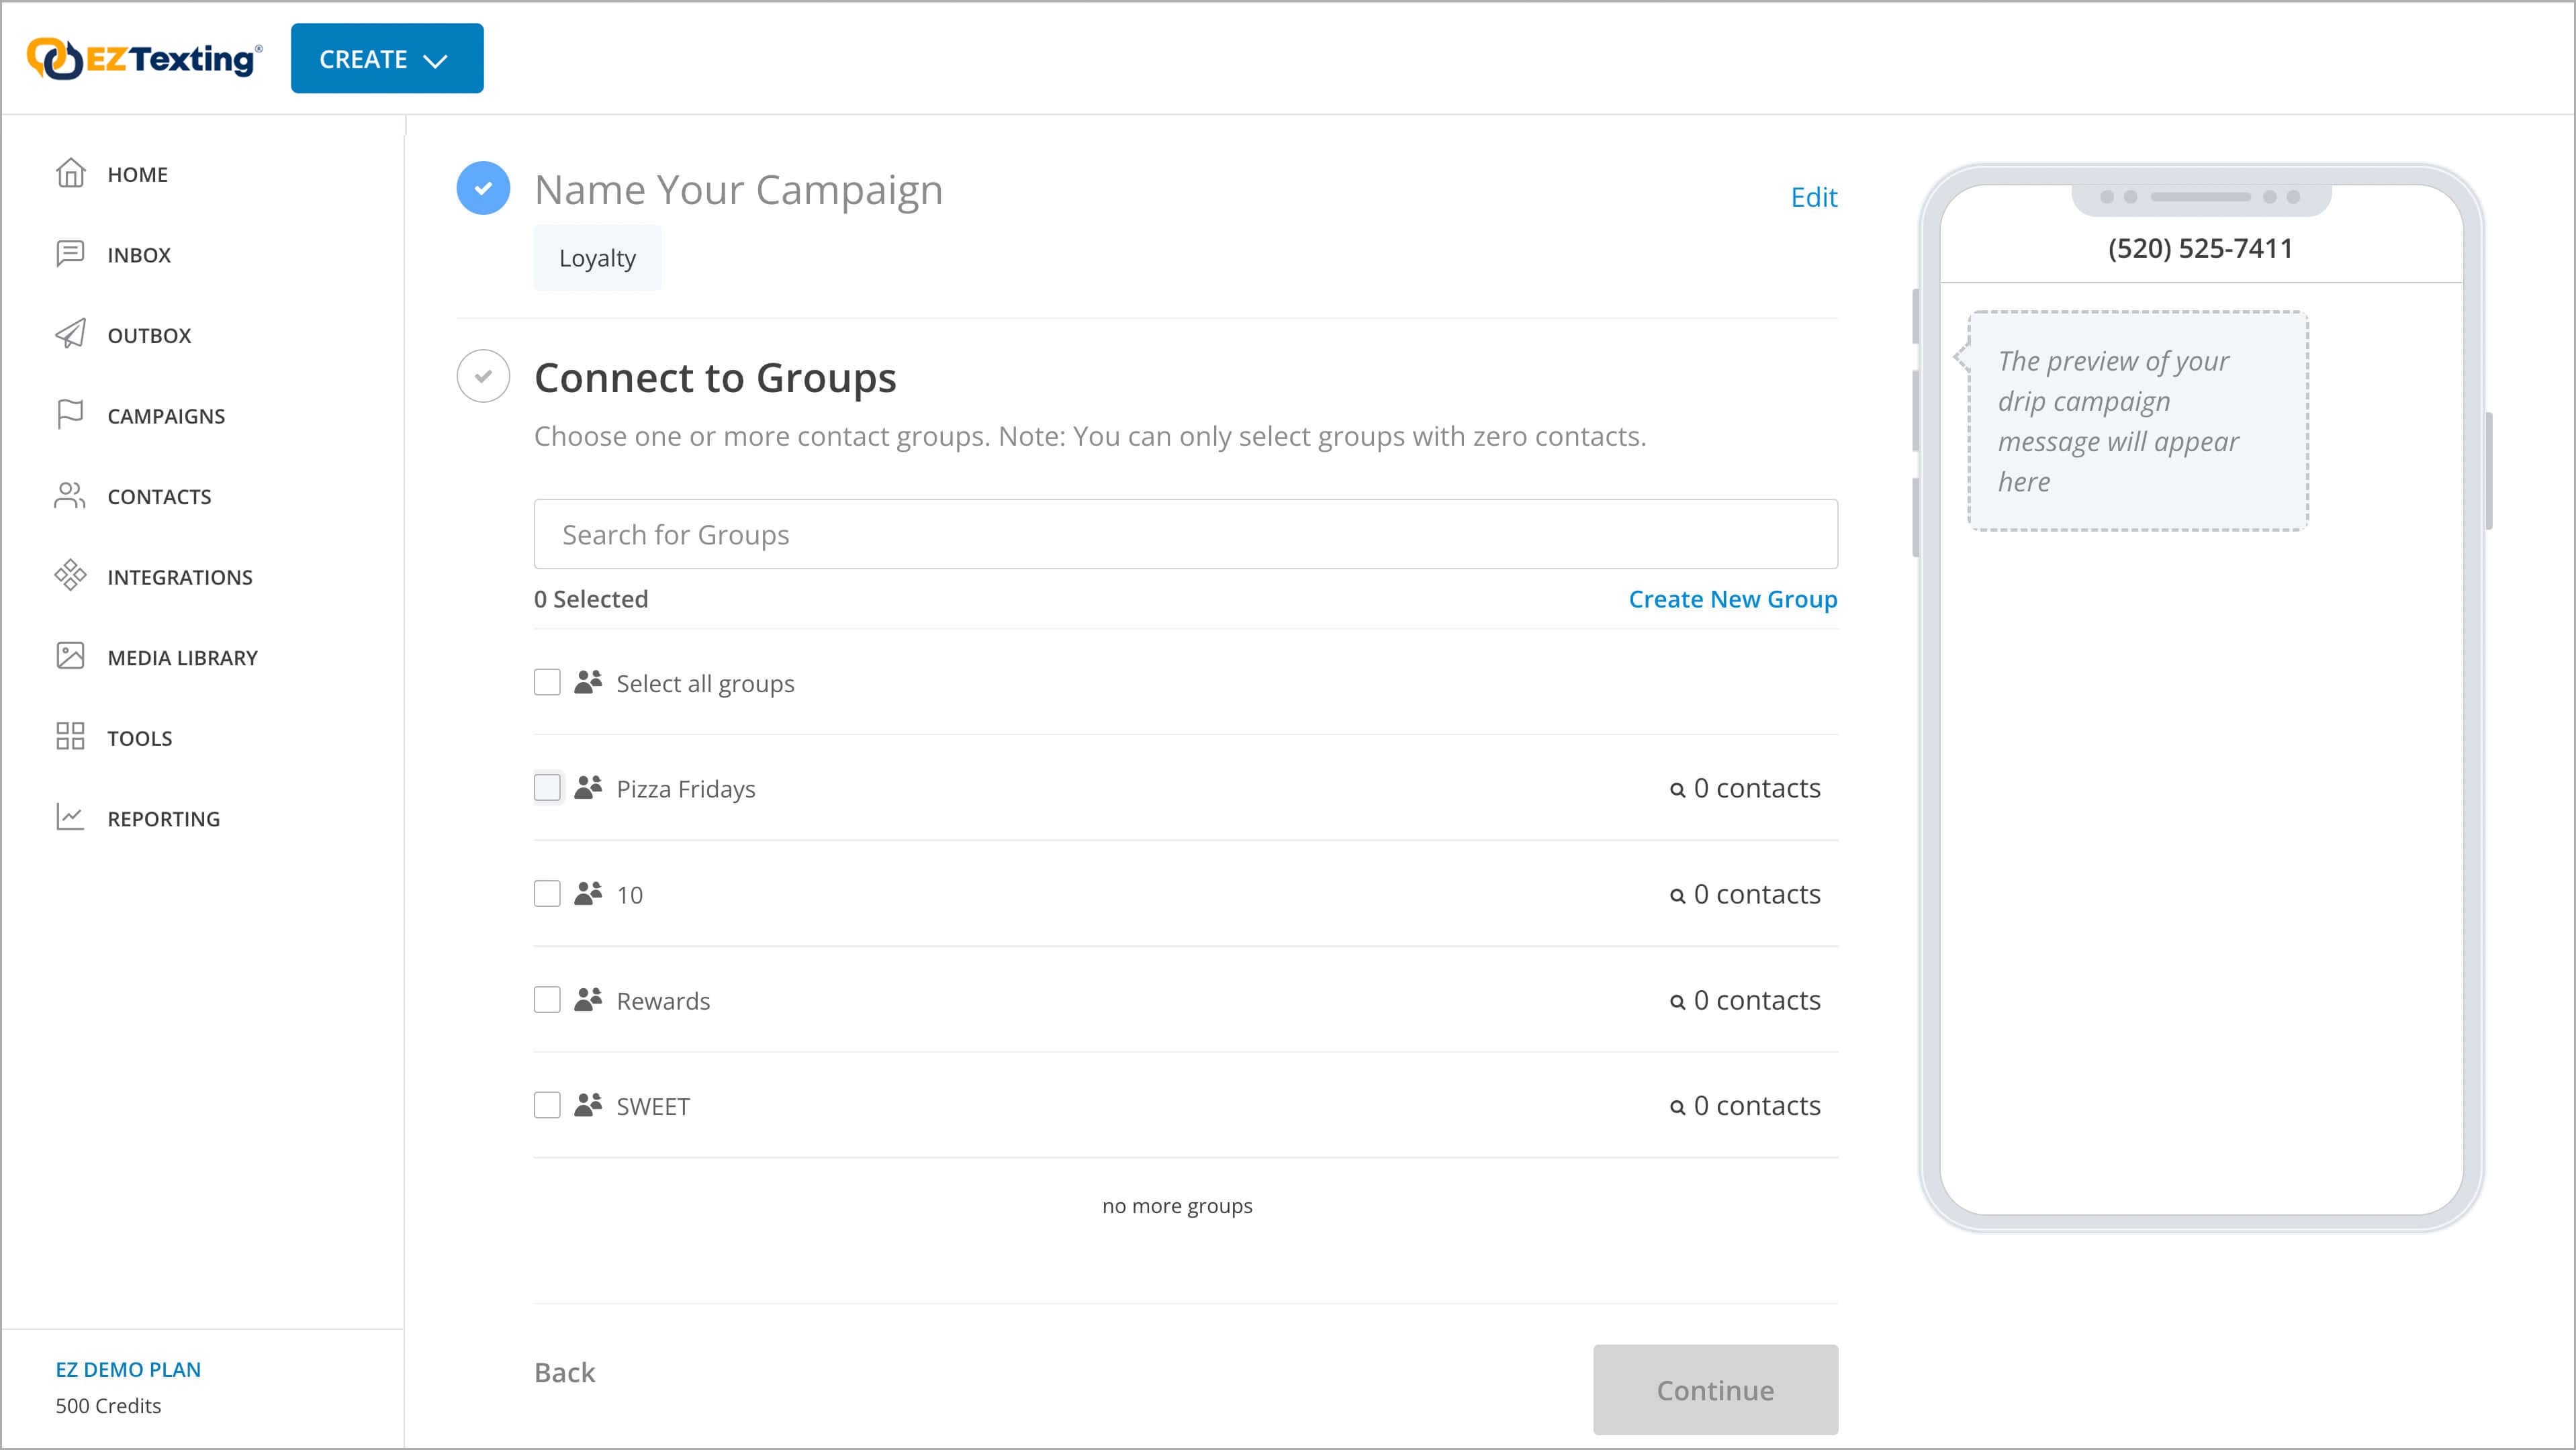Click the HOME sidebar icon

(x=71, y=173)
